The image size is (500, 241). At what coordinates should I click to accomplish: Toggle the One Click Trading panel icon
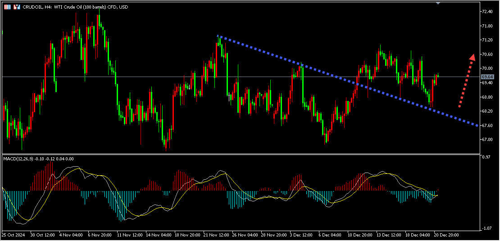16,7
